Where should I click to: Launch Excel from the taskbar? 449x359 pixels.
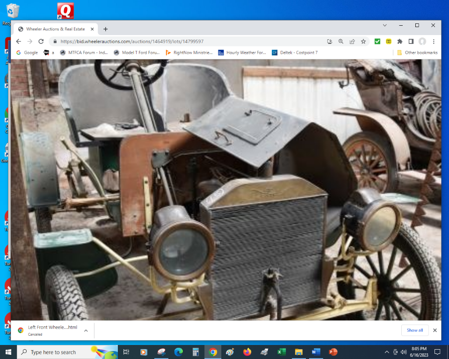tap(281, 352)
